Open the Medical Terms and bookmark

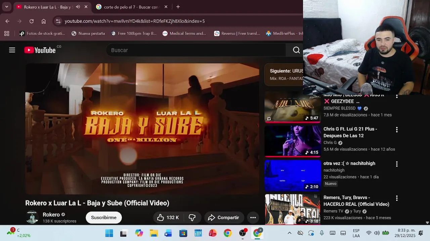[184, 33]
